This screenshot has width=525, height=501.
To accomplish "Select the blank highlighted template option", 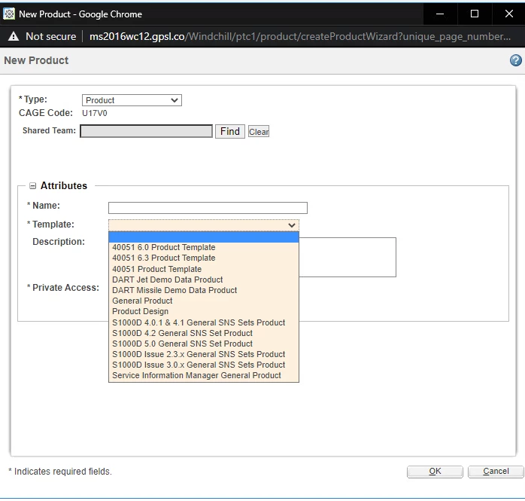I will pos(204,237).
